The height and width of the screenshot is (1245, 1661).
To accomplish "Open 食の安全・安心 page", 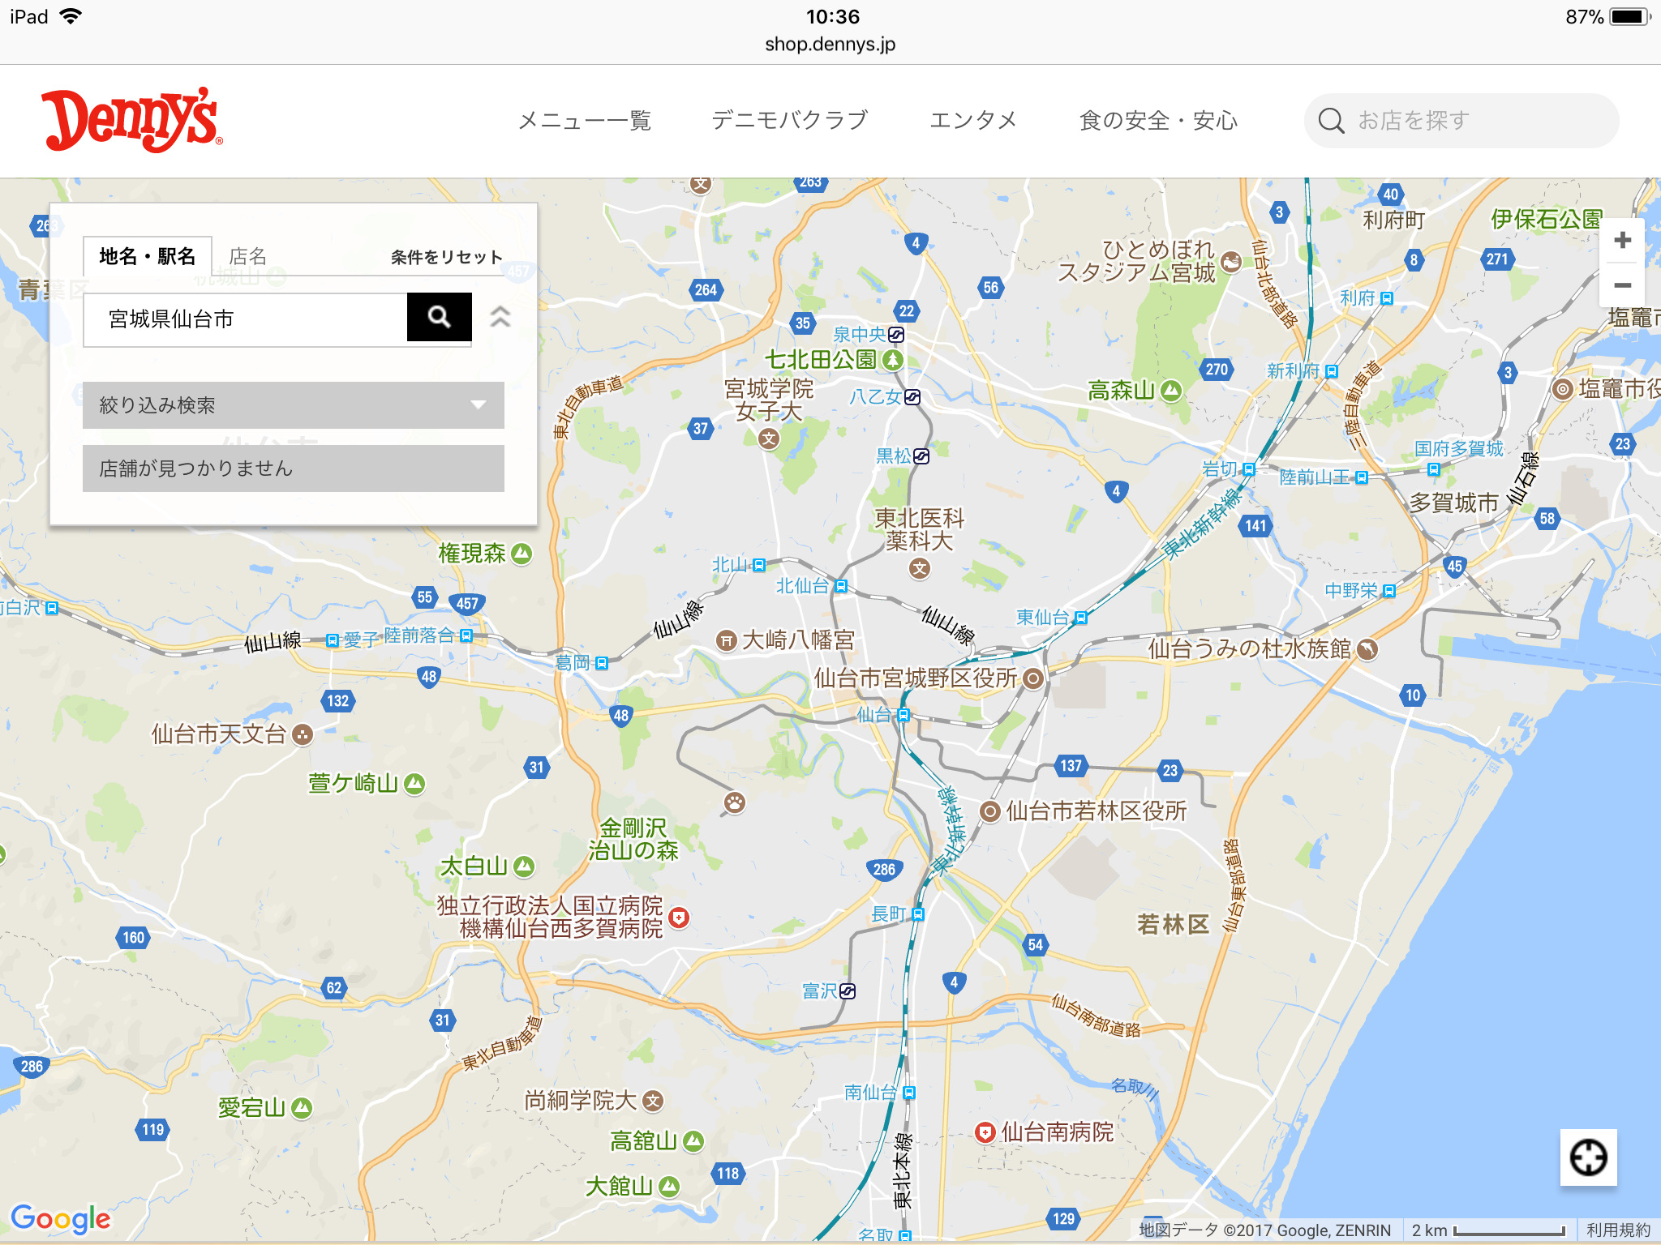I will 1158,120.
